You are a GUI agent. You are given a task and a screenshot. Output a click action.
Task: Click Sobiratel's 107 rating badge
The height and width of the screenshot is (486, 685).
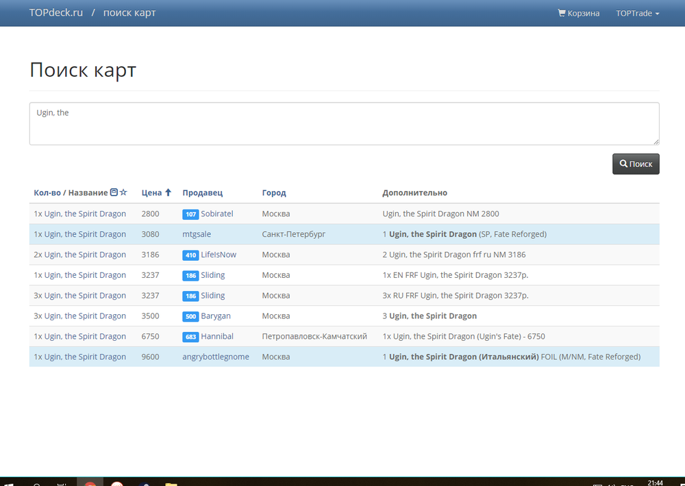[x=190, y=214]
